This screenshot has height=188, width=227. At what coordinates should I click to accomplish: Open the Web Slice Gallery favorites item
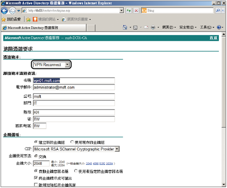tap(77, 20)
